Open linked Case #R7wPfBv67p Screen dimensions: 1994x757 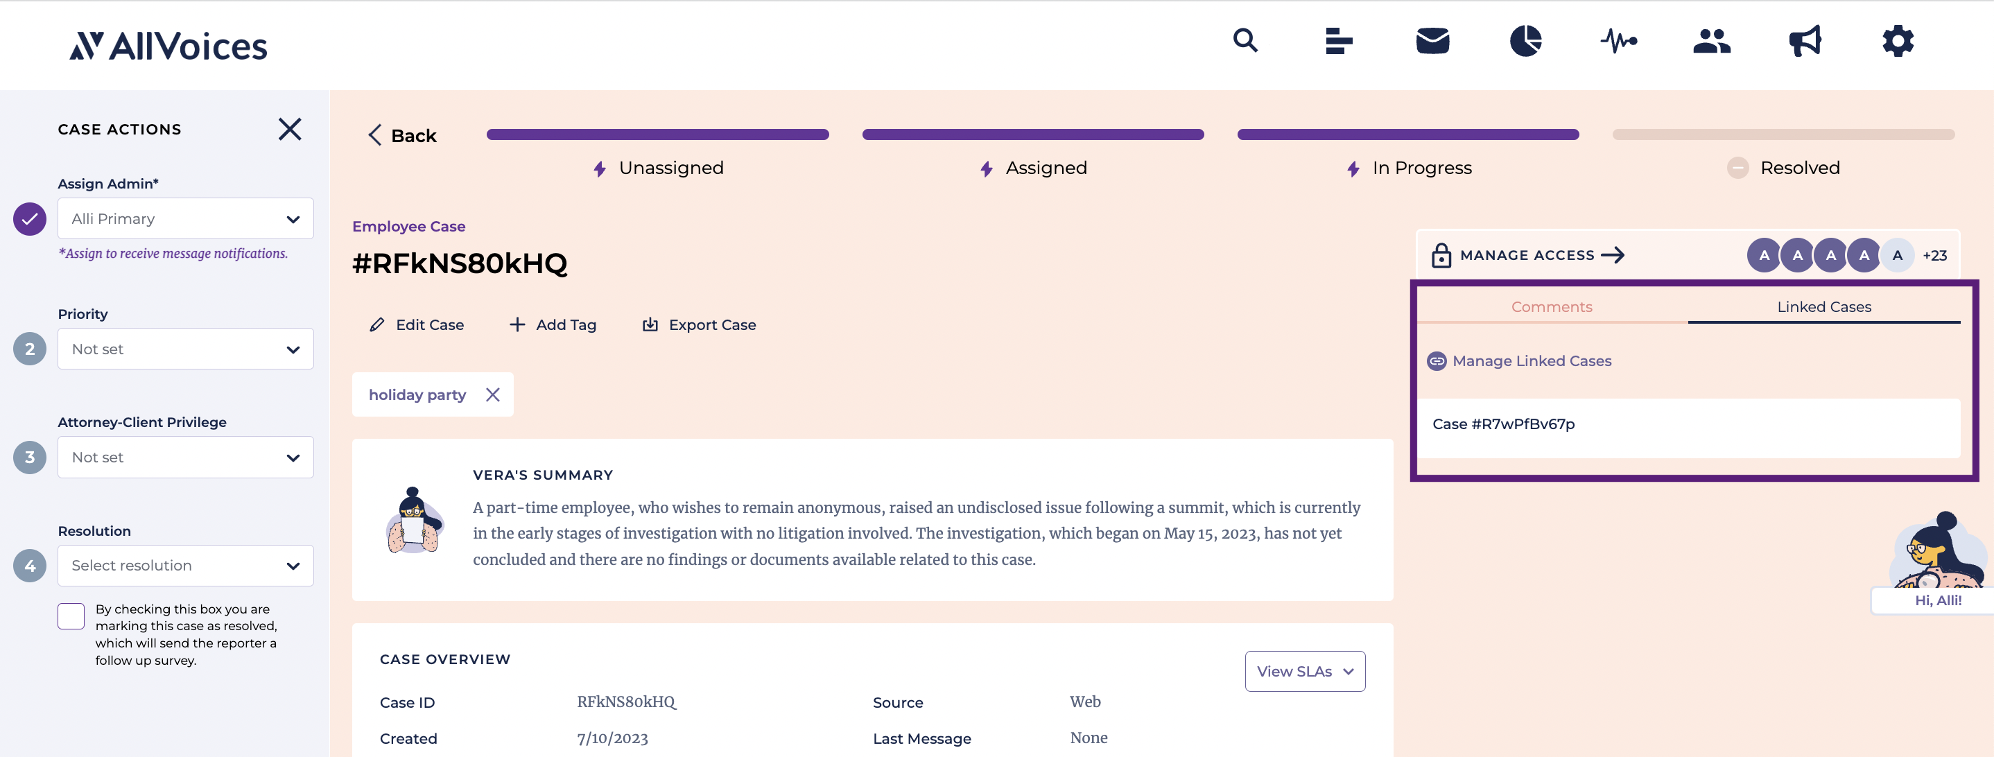(x=1504, y=424)
